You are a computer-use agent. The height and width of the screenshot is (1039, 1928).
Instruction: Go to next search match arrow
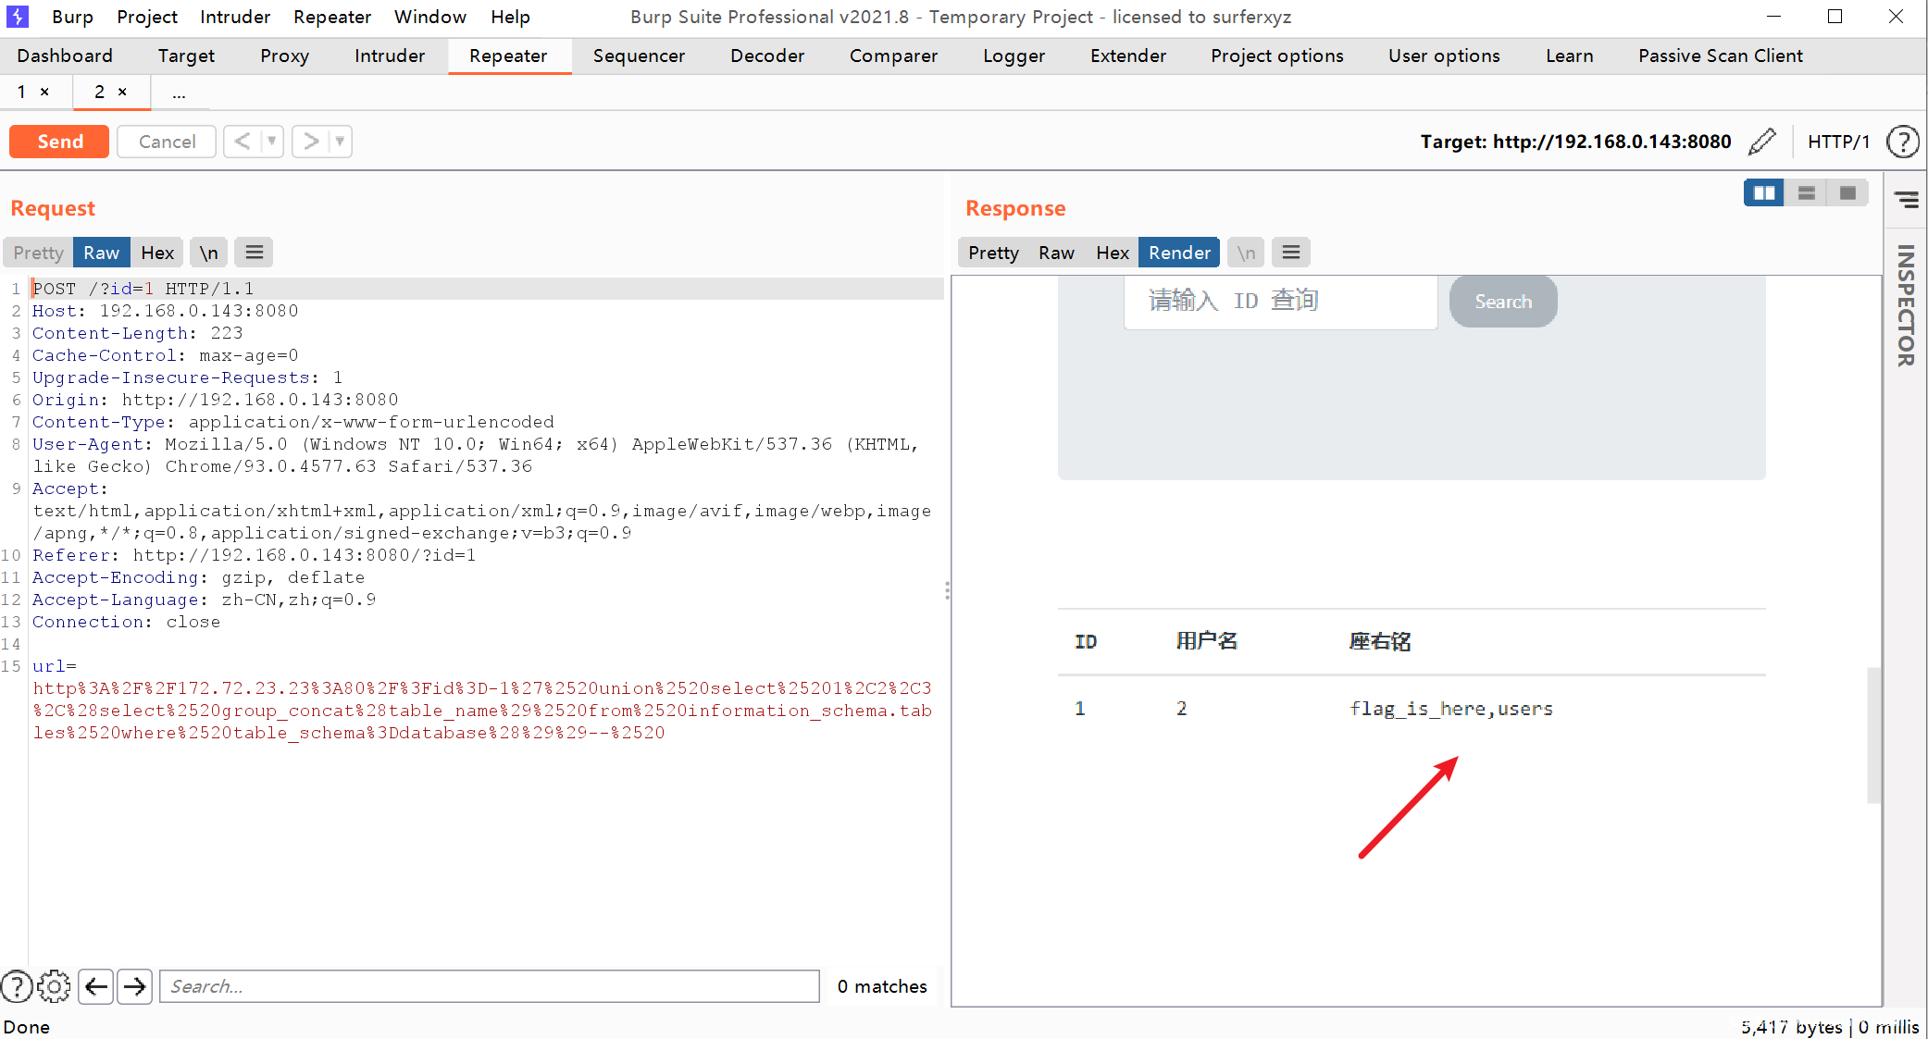pos(135,986)
